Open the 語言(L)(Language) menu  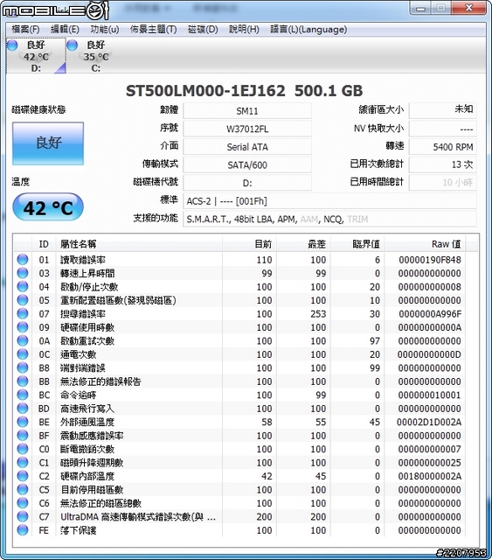point(308,29)
